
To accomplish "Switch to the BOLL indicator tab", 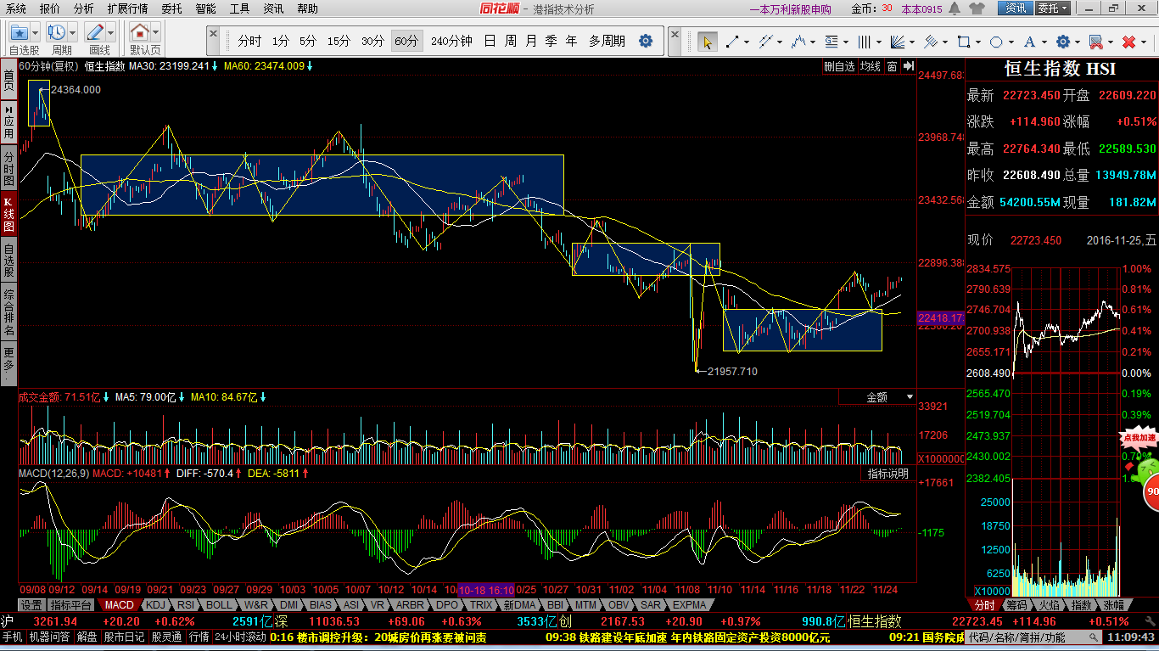I will (x=218, y=605).
